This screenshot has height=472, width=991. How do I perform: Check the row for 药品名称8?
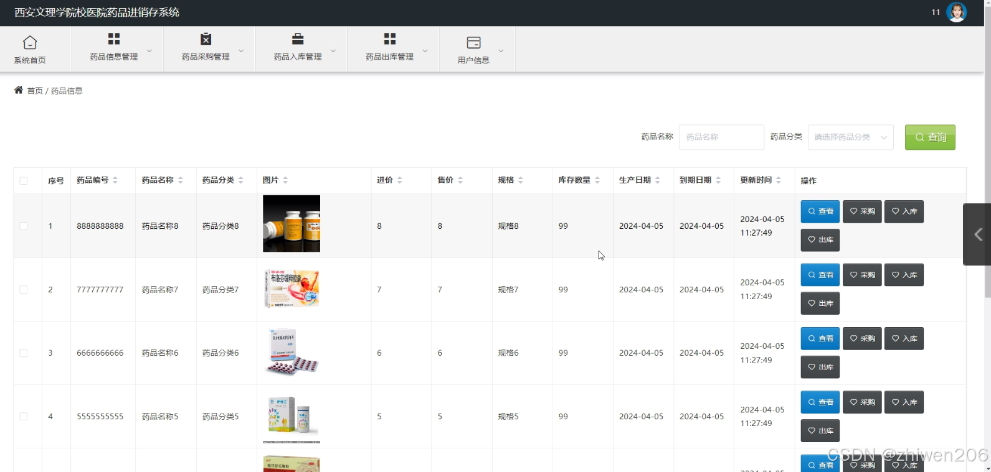[24, 226]
